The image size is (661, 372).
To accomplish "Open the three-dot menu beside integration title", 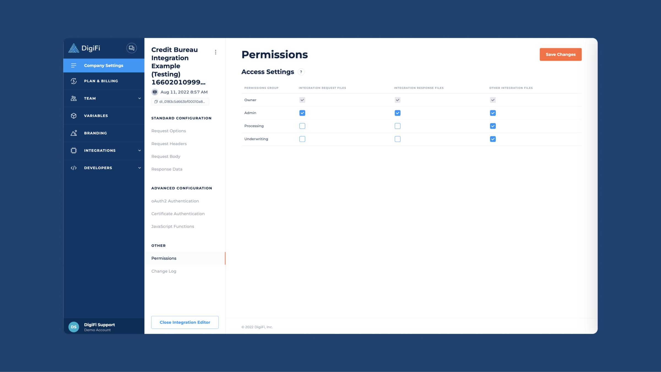I will click(x=216, y=52).
